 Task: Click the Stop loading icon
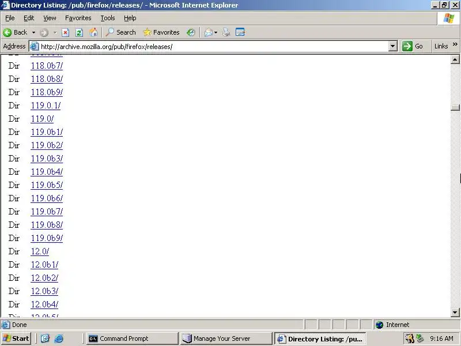point(65,32)
